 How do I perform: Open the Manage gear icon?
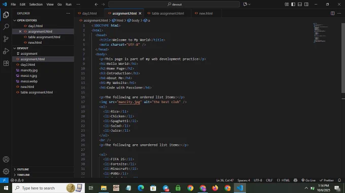pyautogui.click(x=6, y=171)
